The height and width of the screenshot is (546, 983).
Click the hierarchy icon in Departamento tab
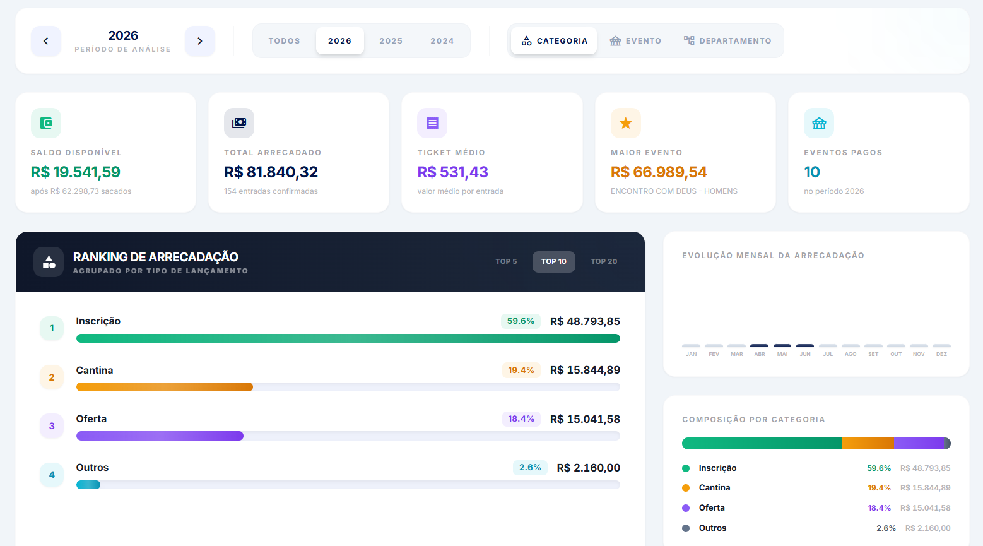pos(689,40)
